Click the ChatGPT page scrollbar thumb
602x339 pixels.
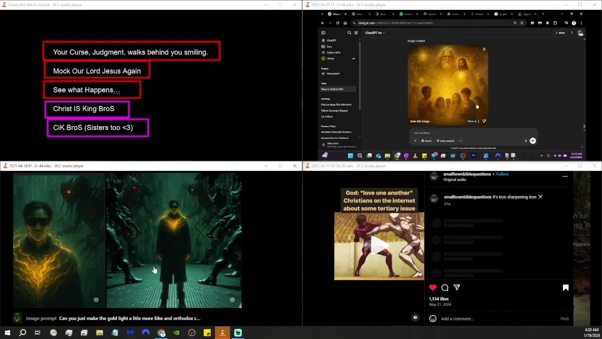click(x=584, y=127)
